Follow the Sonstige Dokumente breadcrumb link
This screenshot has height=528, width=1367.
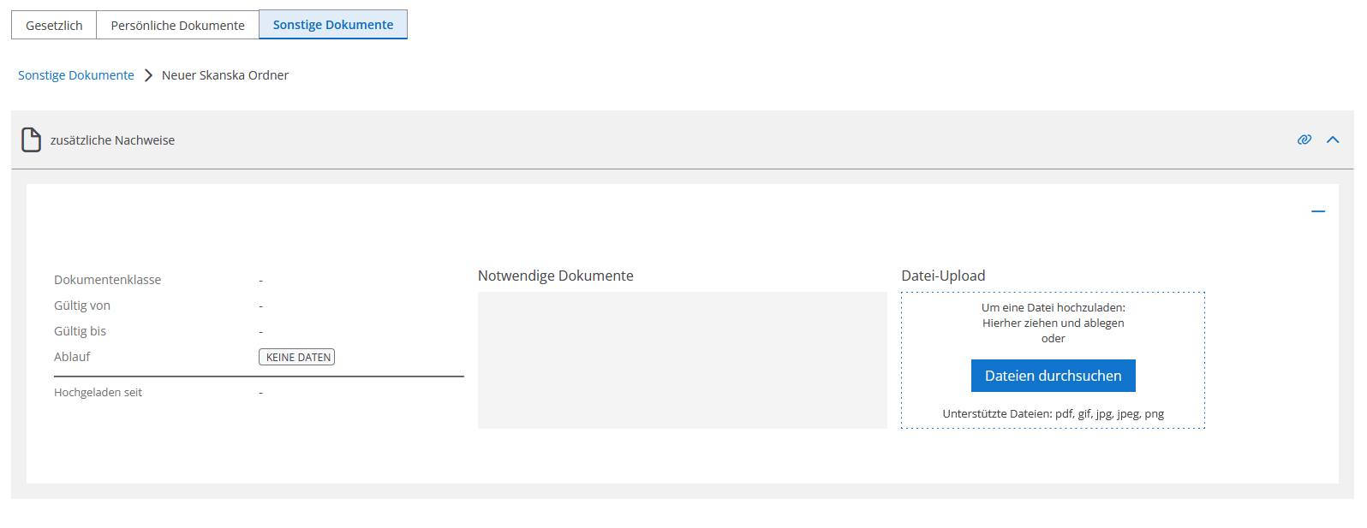click(76, 75)
